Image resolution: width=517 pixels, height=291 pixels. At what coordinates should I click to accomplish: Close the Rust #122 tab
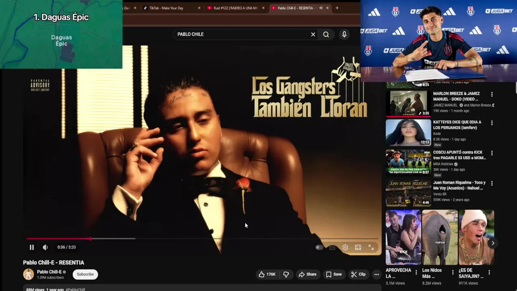coord(263,8)
